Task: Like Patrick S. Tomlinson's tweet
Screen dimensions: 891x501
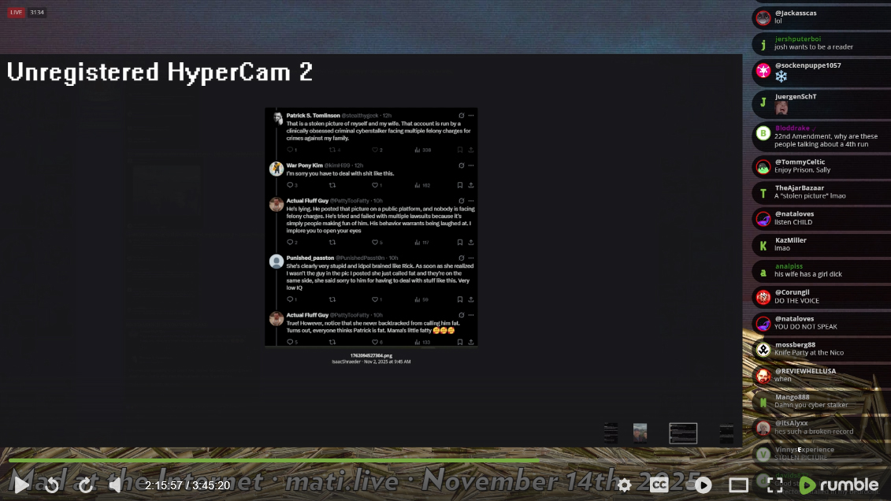Action: coord(376,150)
